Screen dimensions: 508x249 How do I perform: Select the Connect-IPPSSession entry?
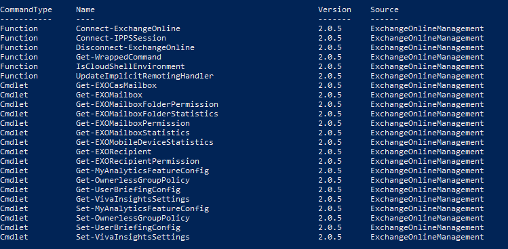121,38
